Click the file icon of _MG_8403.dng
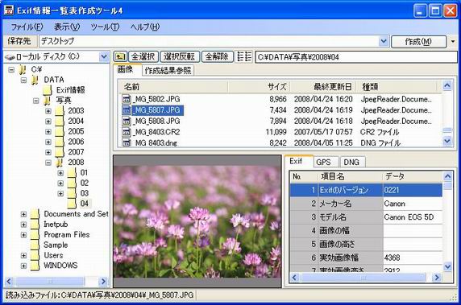461x305 pixels. tap(127, 142)
